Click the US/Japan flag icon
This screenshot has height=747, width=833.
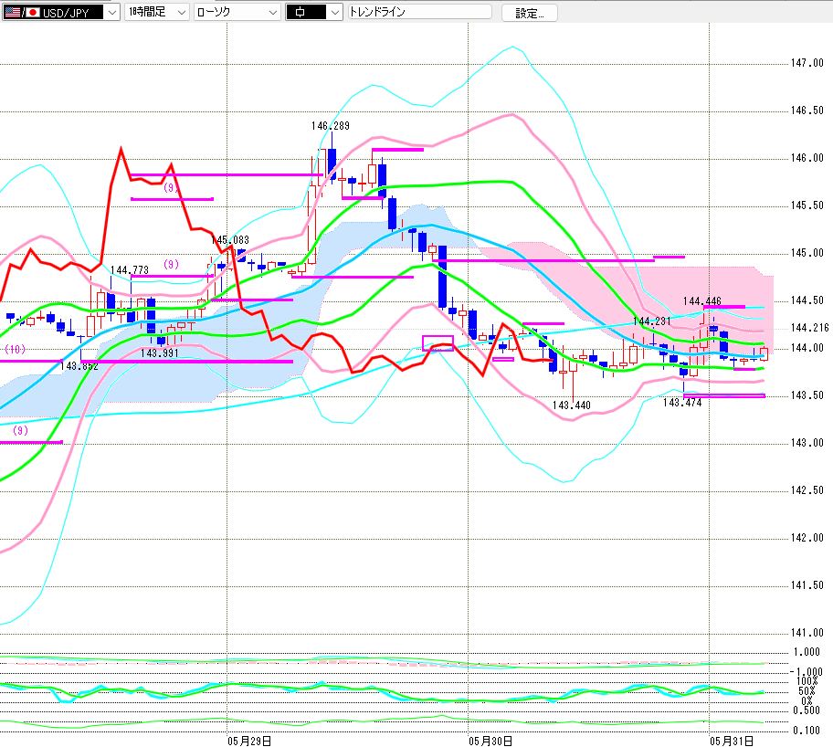[22, 12]
